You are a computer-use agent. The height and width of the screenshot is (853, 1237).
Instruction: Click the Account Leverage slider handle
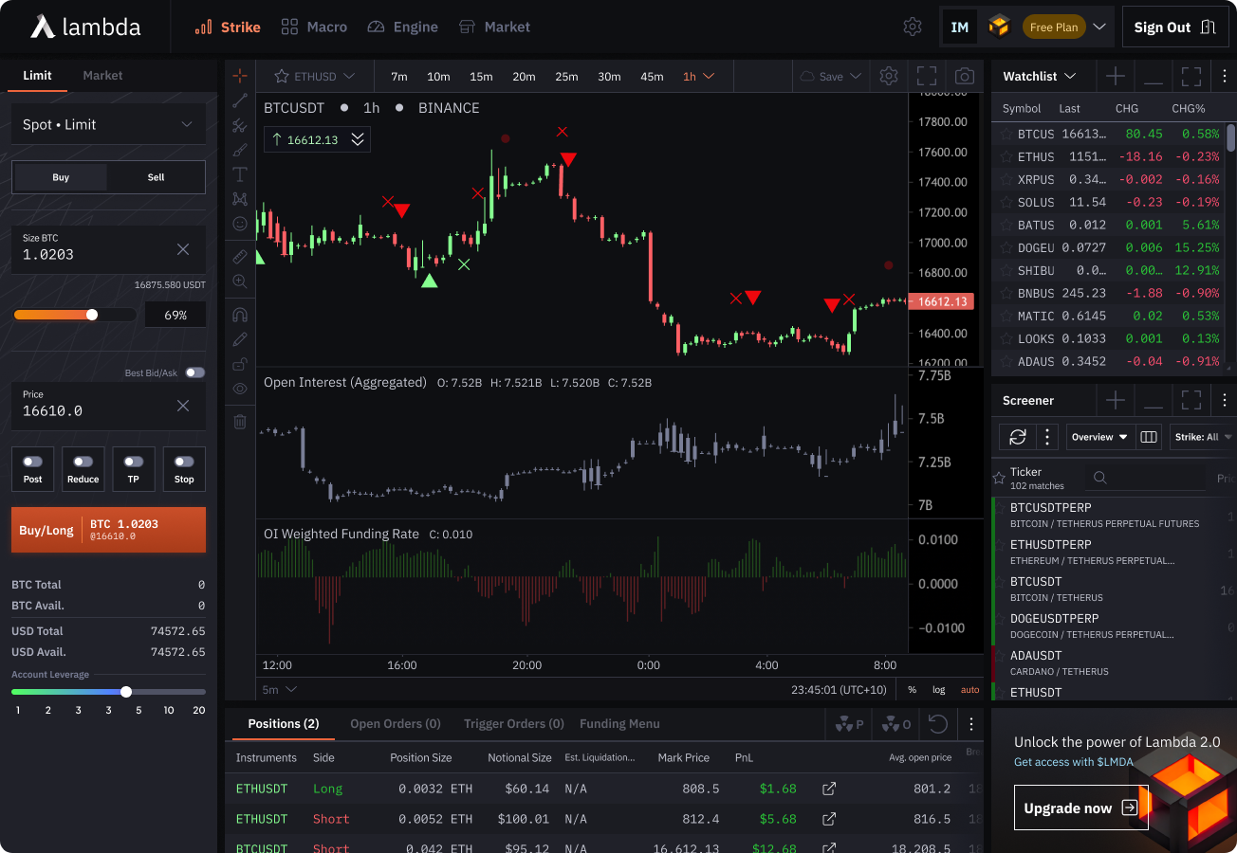pos(126,692)
